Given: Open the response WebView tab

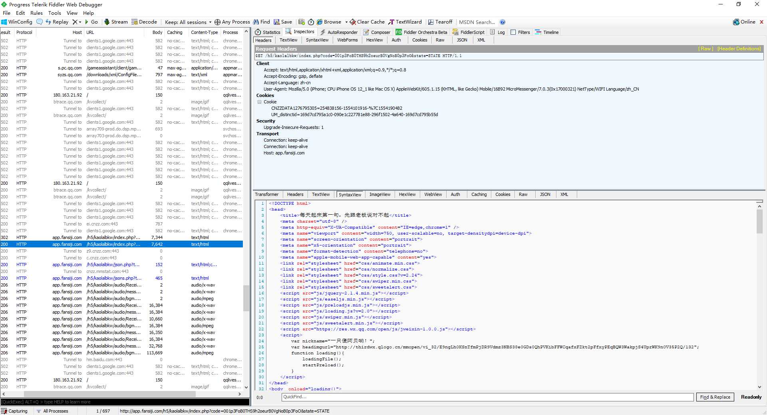Looking at the screenshot, I should (x=433, y=194).
